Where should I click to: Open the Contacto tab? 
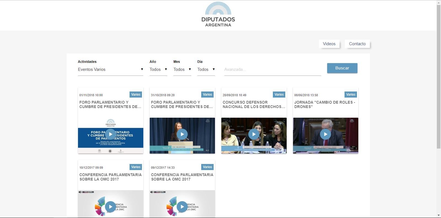tap(357, 44)
